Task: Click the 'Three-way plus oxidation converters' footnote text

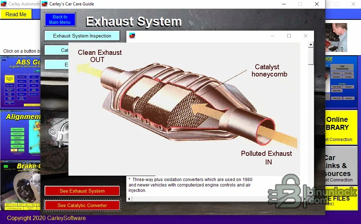Action: click(x=190, y=185)
